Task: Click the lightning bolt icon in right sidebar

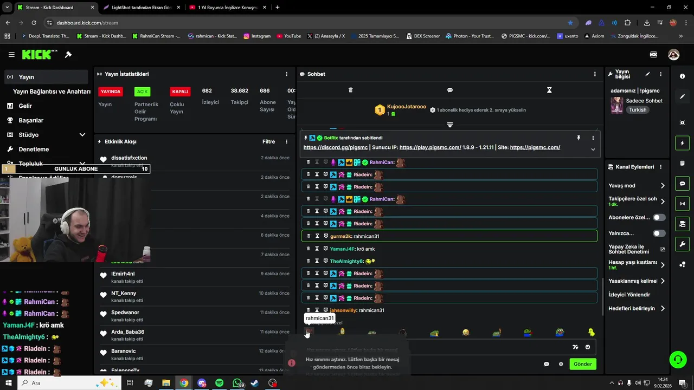Action: (x=682, y=143)
